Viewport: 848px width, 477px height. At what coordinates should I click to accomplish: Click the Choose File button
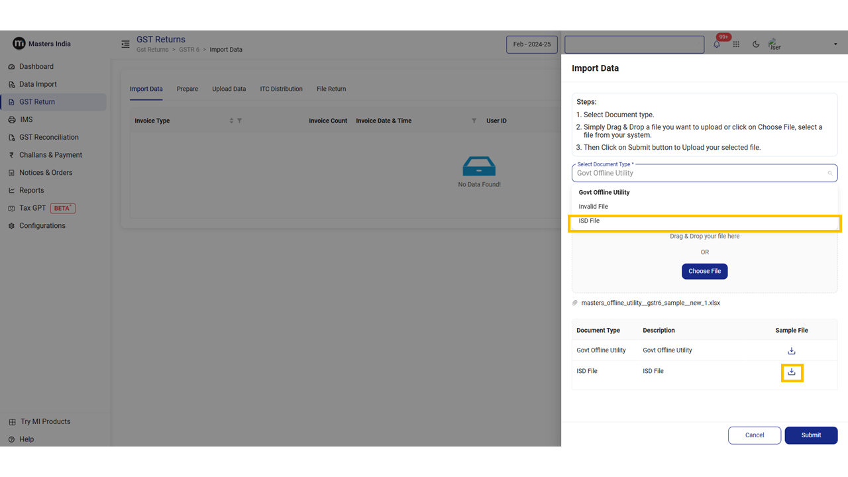pyautogui.click(x=704, y=271)
